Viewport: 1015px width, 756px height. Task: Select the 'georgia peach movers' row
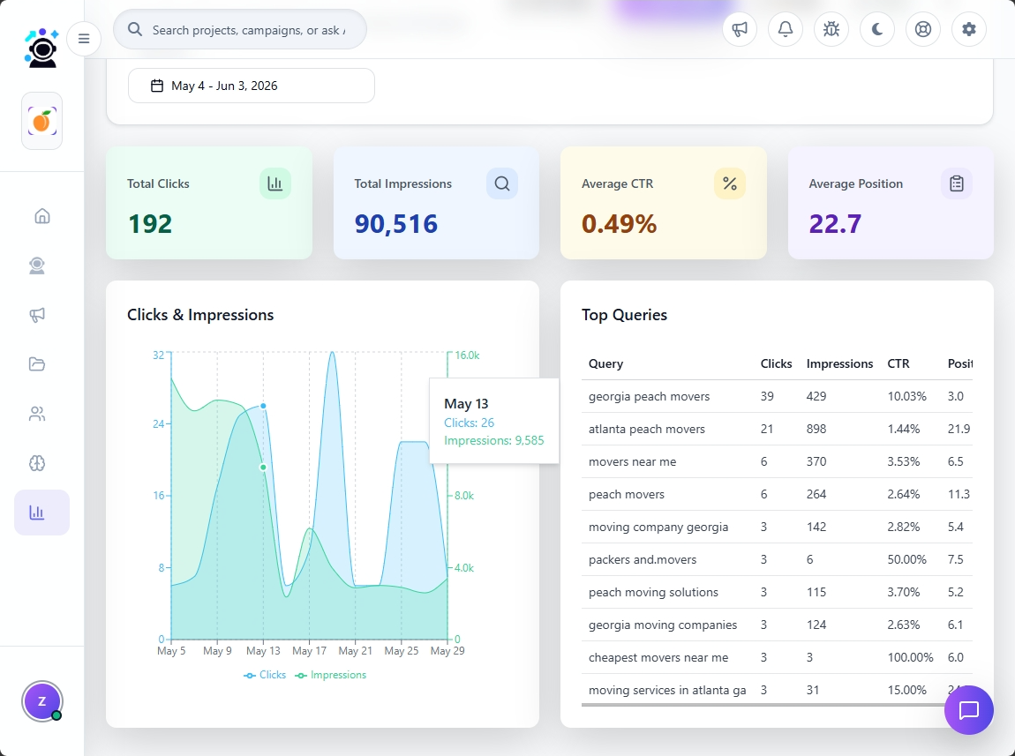click(x=777, y=396)
